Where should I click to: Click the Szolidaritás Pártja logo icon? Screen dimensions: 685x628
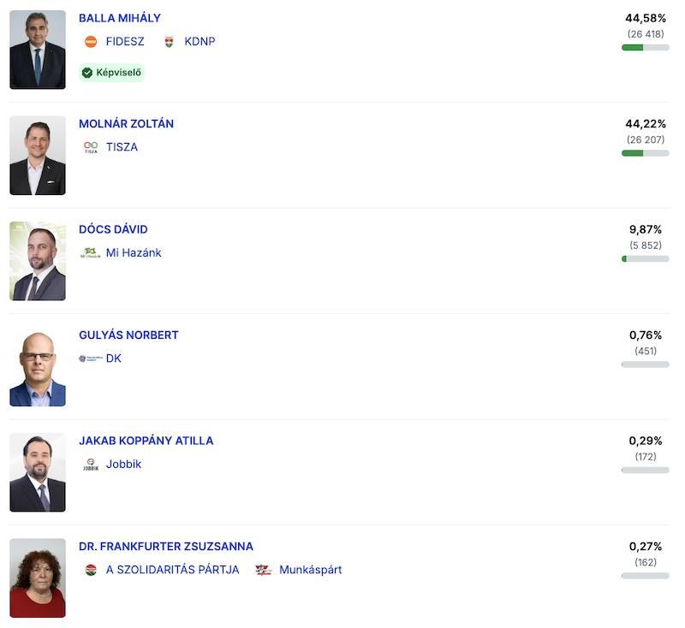tap(91, 570)
